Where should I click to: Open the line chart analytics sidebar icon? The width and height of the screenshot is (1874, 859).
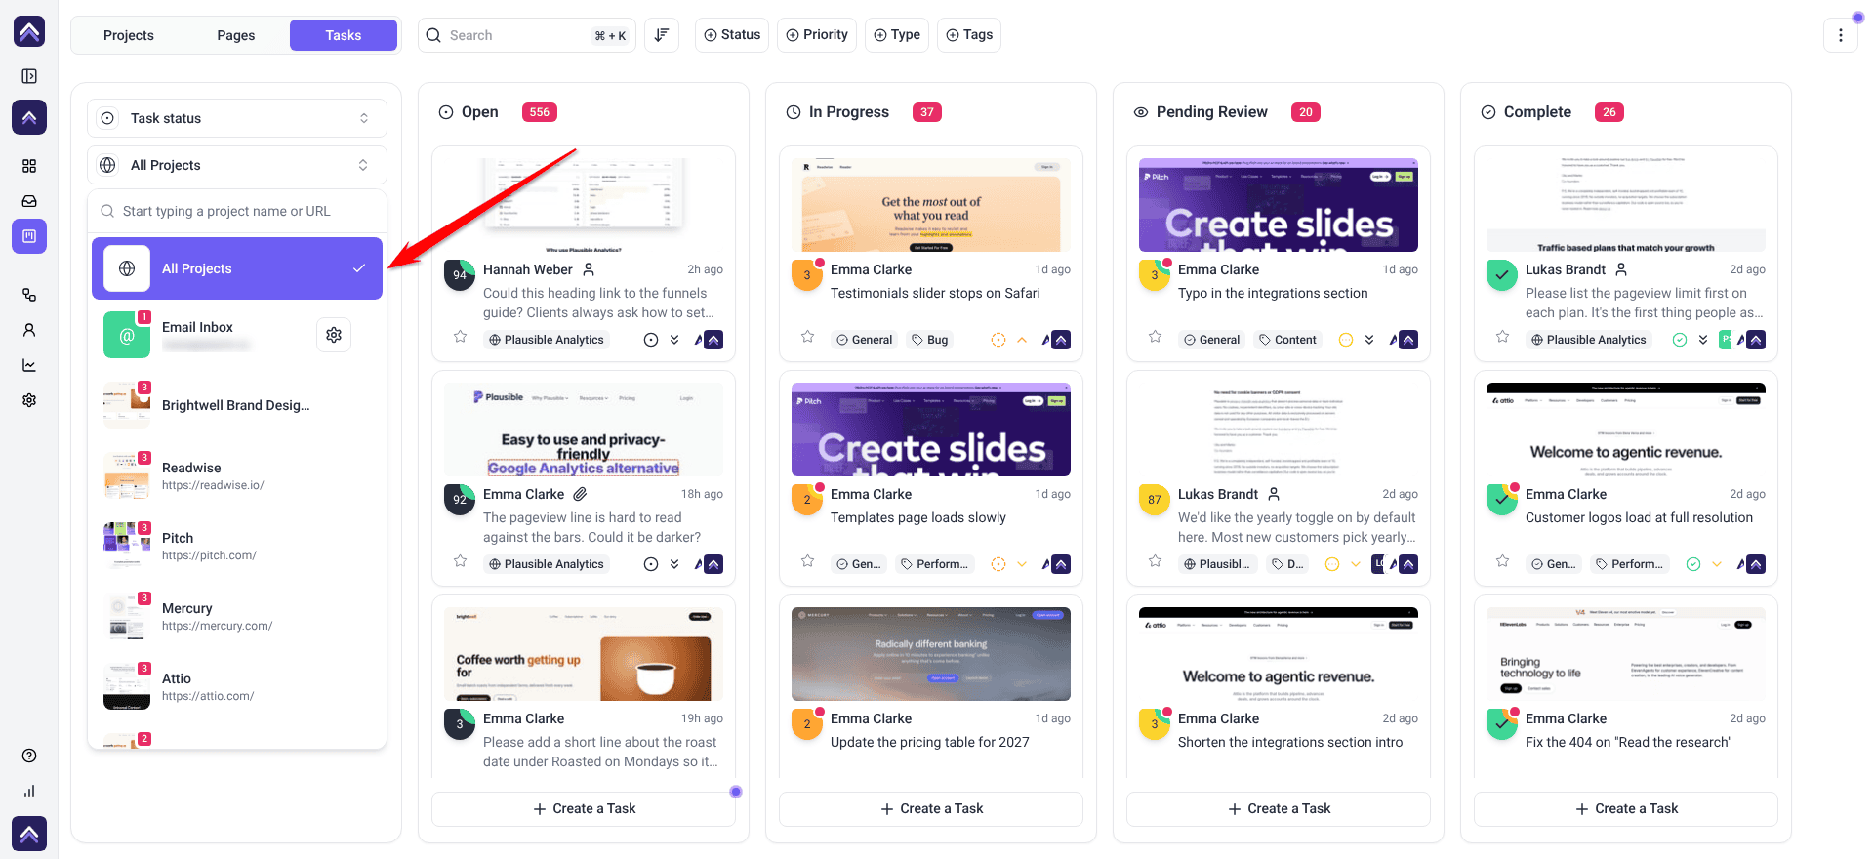coord(29,365)
